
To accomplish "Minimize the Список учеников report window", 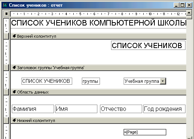I will (177, 5).
